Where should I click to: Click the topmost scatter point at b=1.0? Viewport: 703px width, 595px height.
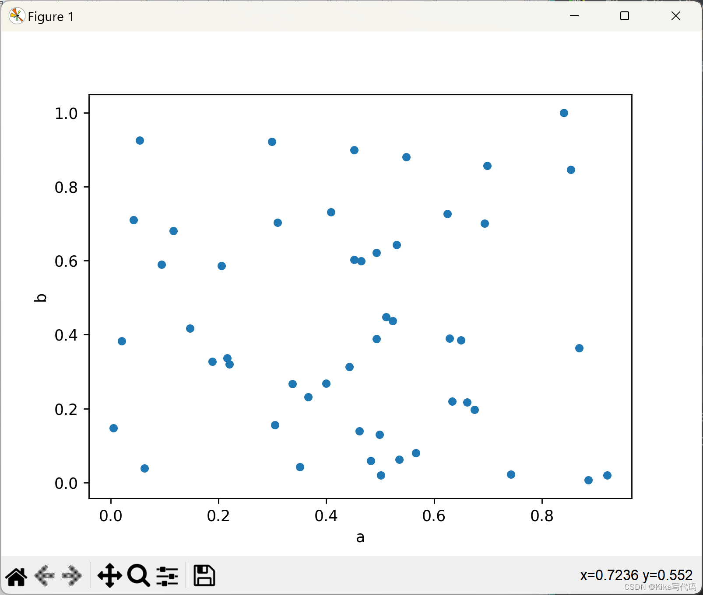tap(564, 113)
